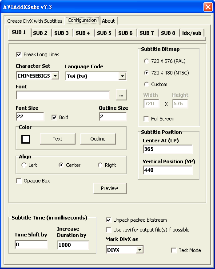
Task: Select the SUB 8 tab
Action: [168, 33]
